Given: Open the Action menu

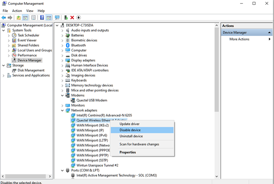Looking at the screenshot, I should click(17, 11).
